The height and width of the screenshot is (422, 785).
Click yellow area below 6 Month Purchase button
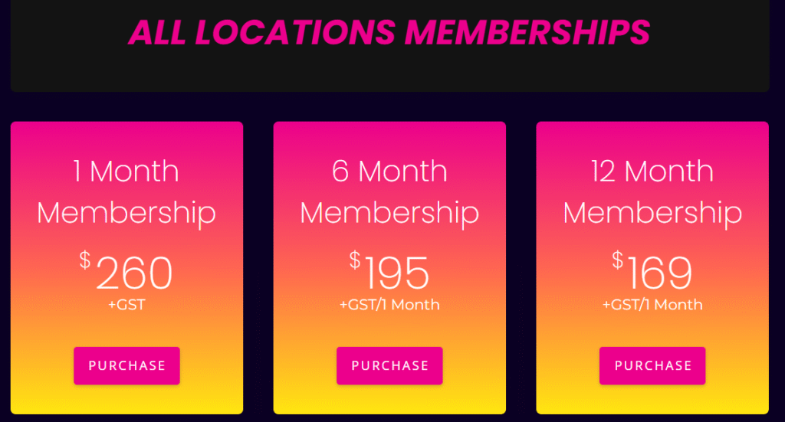(x=389, y=400)
